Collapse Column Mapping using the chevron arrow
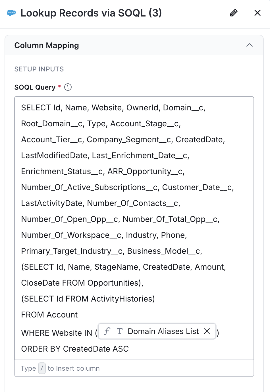Screen dimensions: 270x392 pyautogui.click(x=250, y=45)
